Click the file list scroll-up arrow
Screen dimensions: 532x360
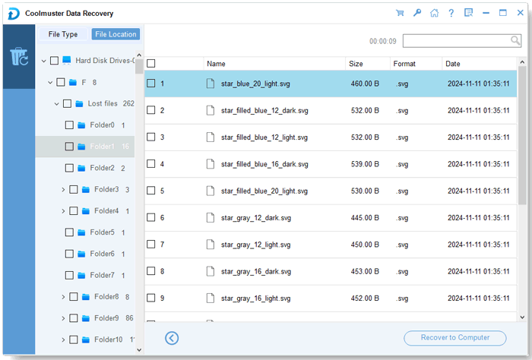coord(522,62)
